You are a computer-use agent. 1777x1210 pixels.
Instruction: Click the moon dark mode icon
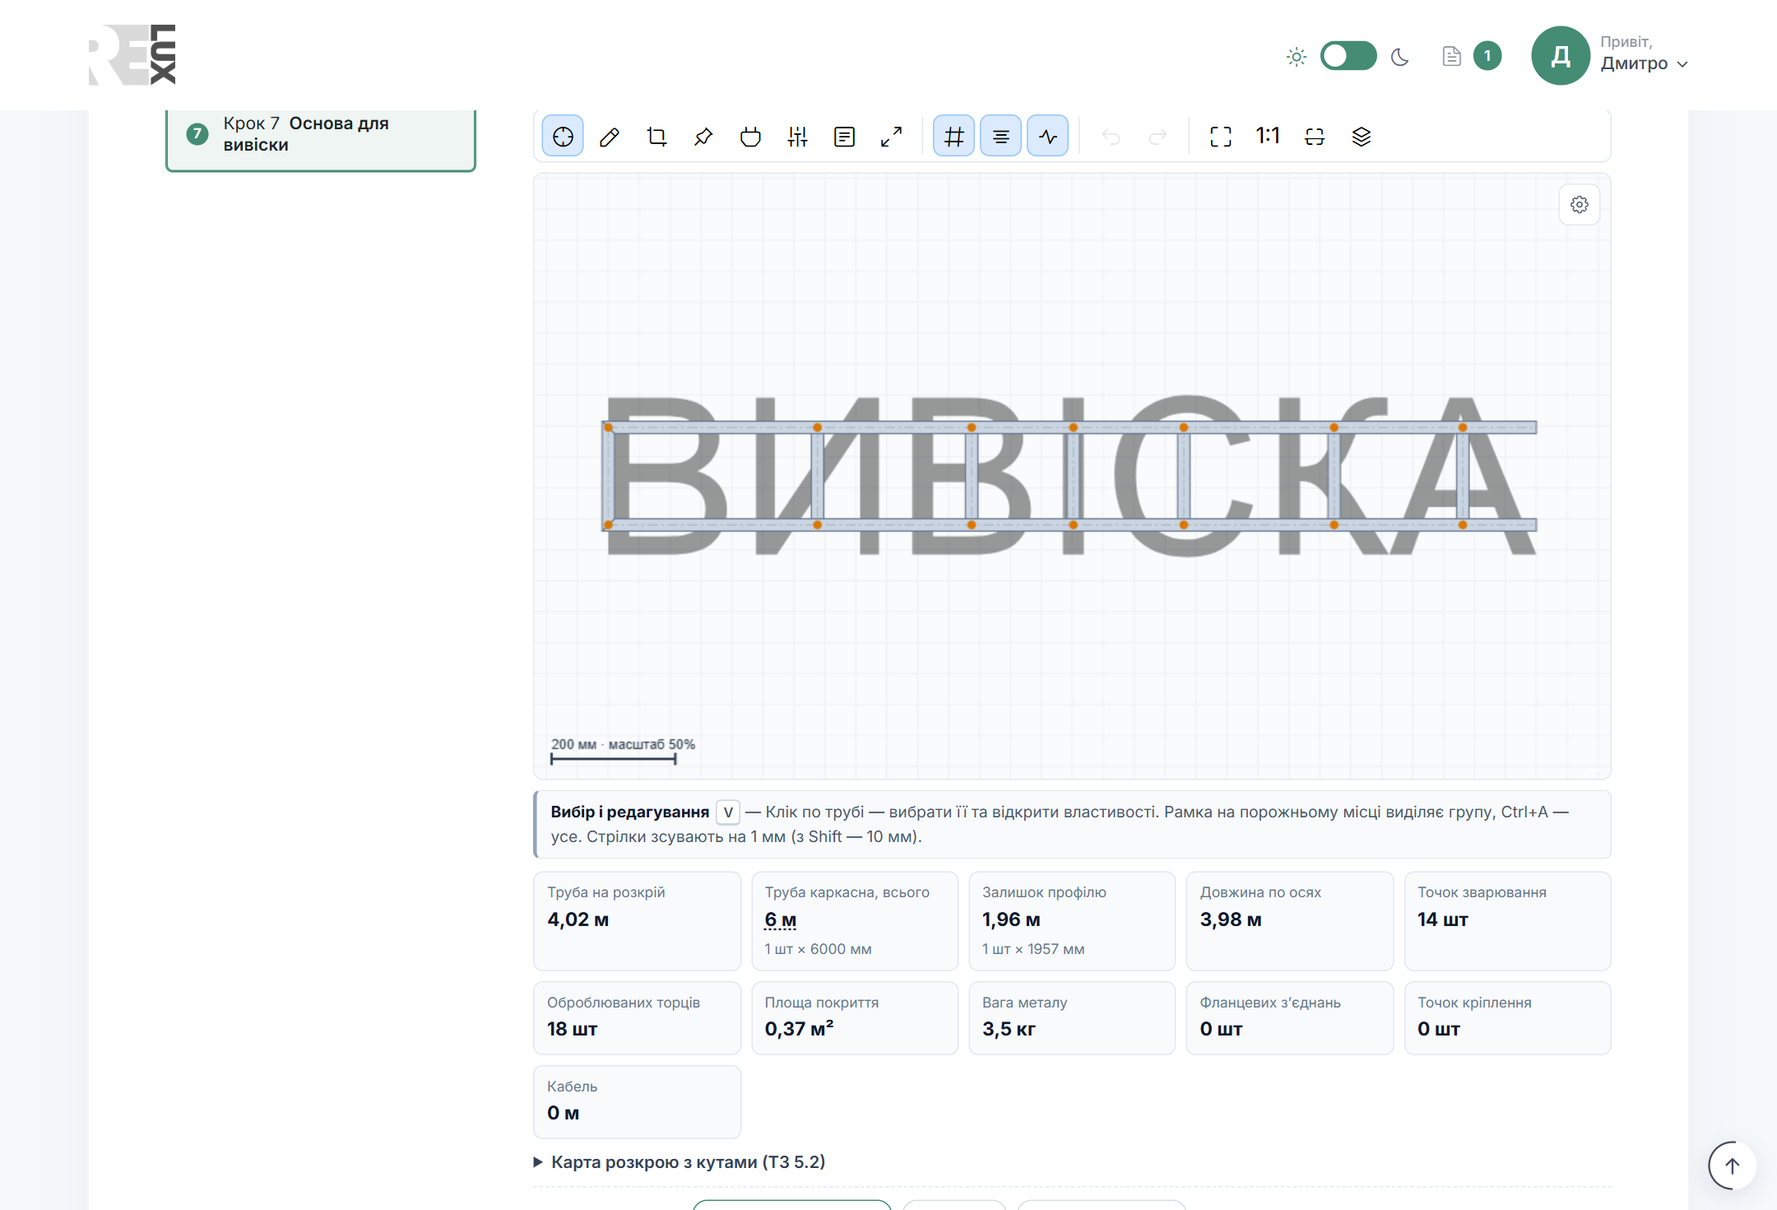click(x=1399, y=57)
